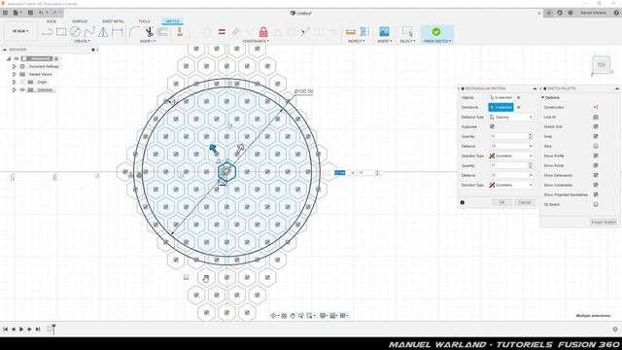
Task: Collapse the Options section in Sketch Palette
Action: pos(543,97)
